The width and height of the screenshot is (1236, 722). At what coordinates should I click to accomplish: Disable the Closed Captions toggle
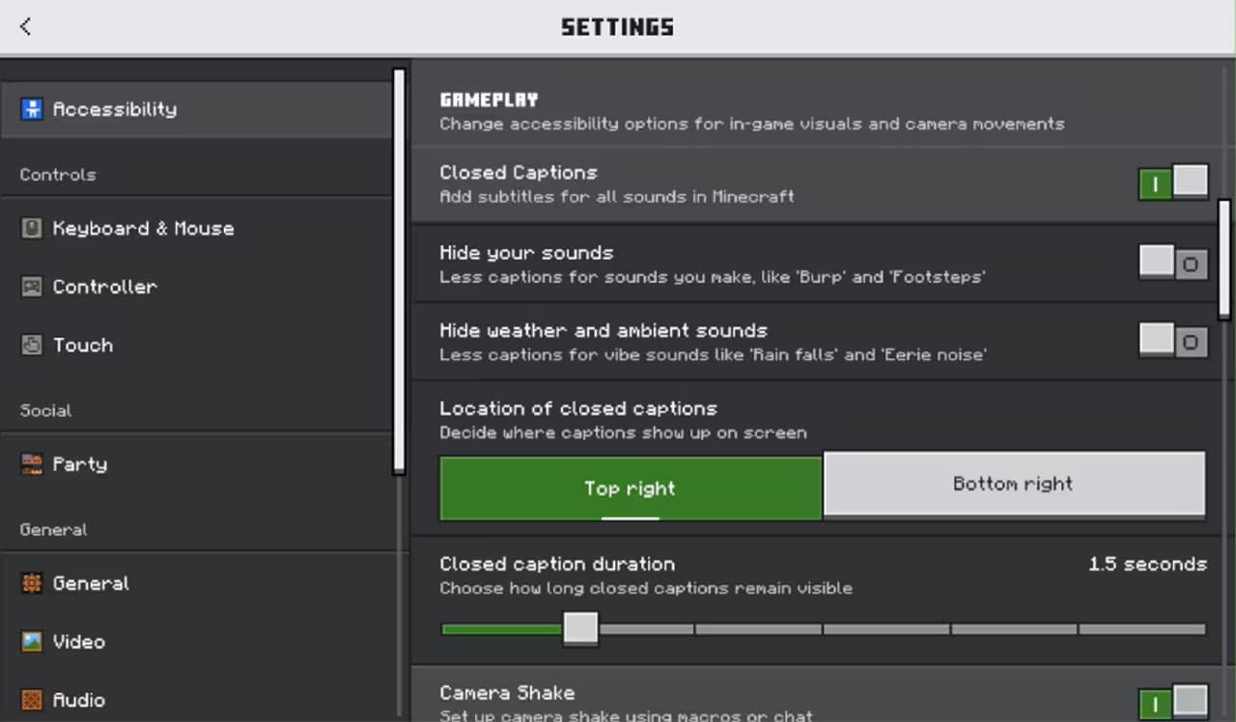[1173, 182]
